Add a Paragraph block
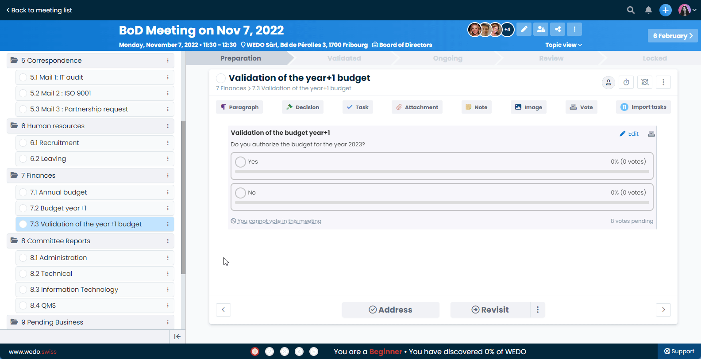Screen dimensions: 701x359 [x=239, y=107]
